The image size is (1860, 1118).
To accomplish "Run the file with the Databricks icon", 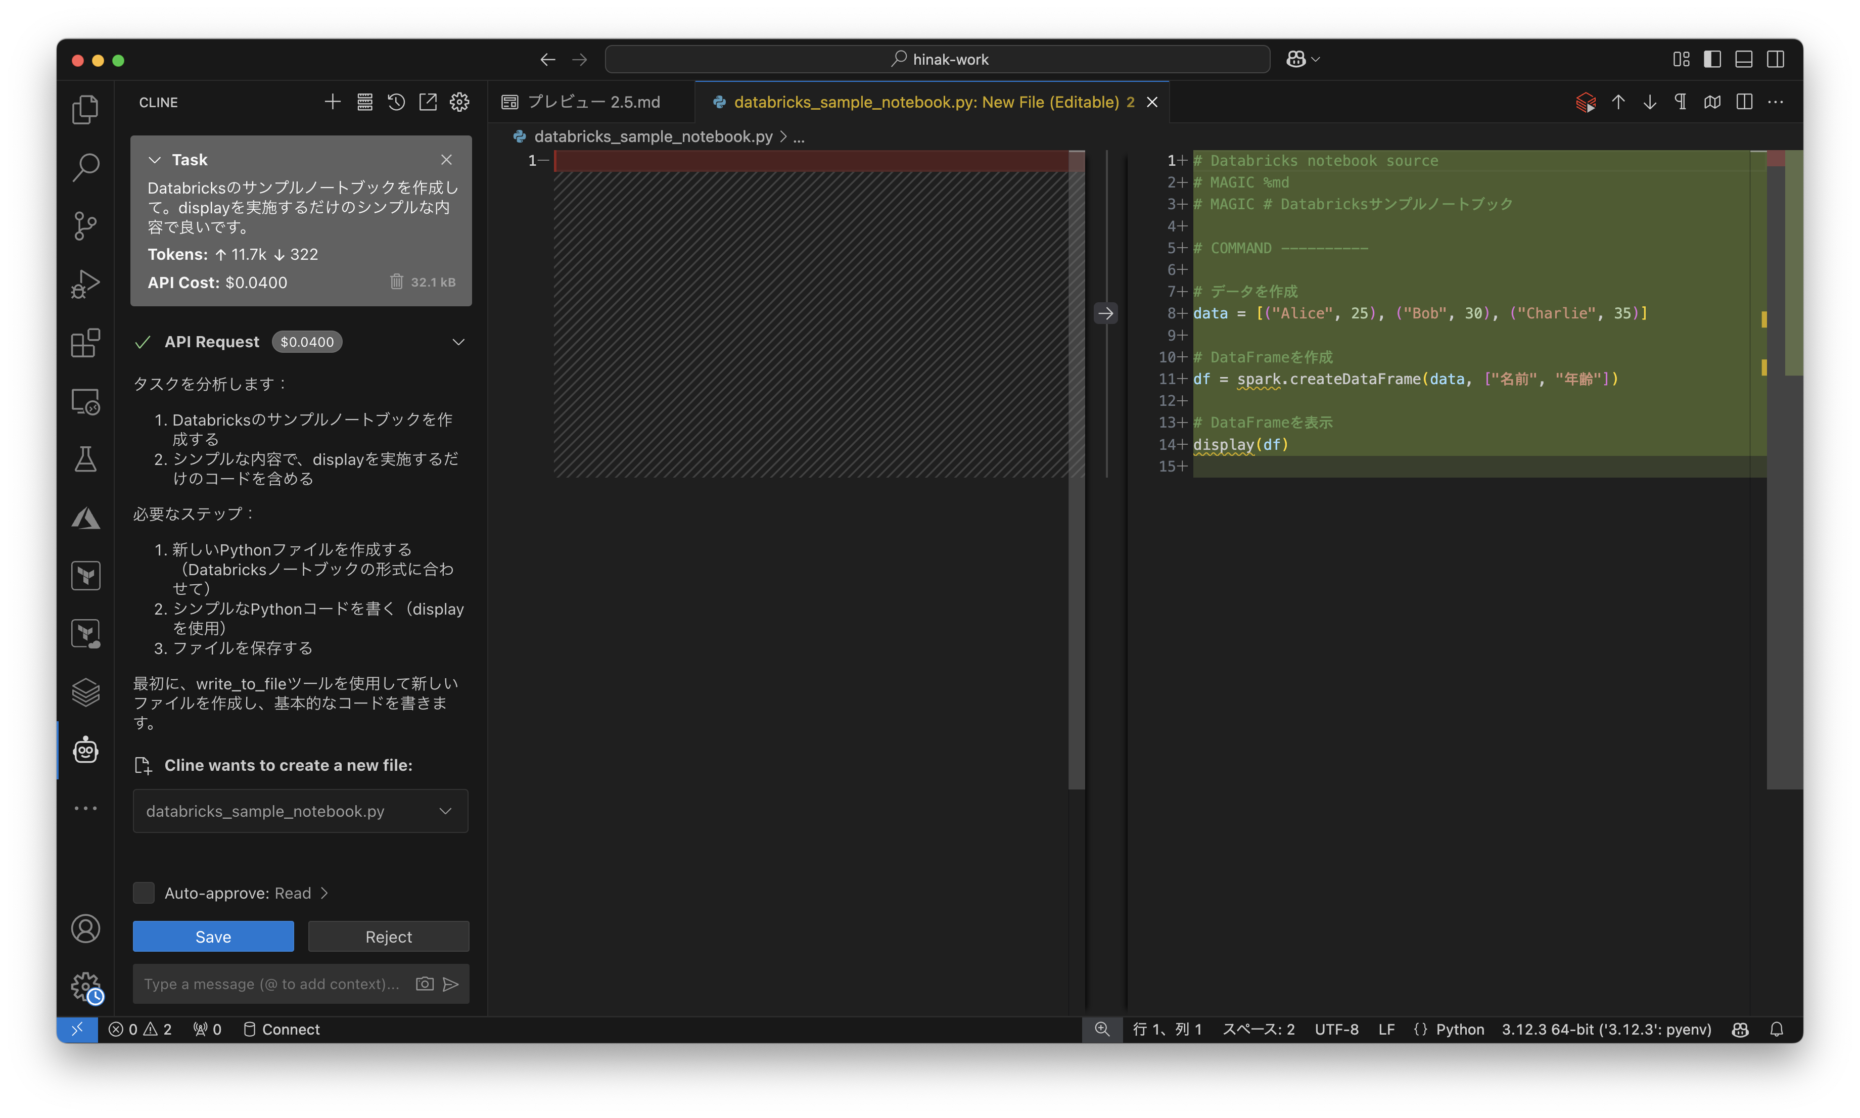I will (x=1586, y=103).
